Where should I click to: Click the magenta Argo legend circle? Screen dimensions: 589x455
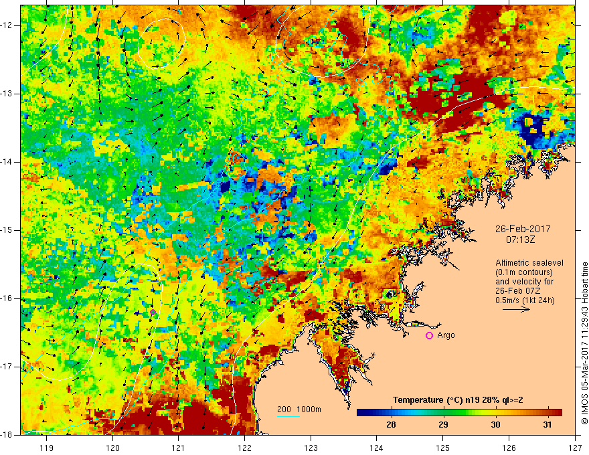click(x=429, y=336)
